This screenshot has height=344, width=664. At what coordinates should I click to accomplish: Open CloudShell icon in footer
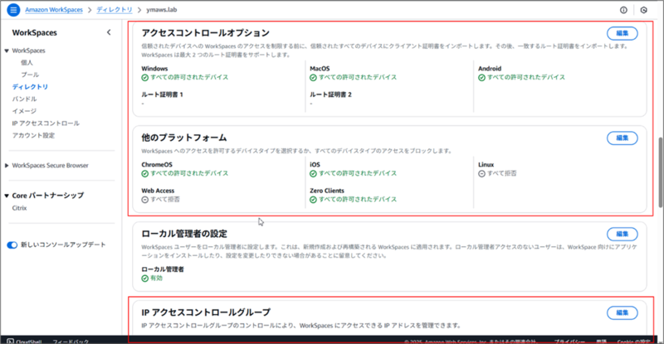(x=10, y=341)
